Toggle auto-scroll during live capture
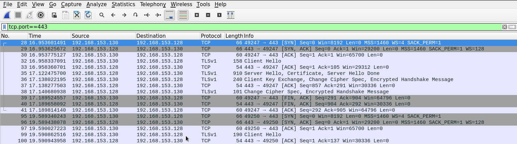517x144 pixels. pyautogui.click(x=170, y=15)
